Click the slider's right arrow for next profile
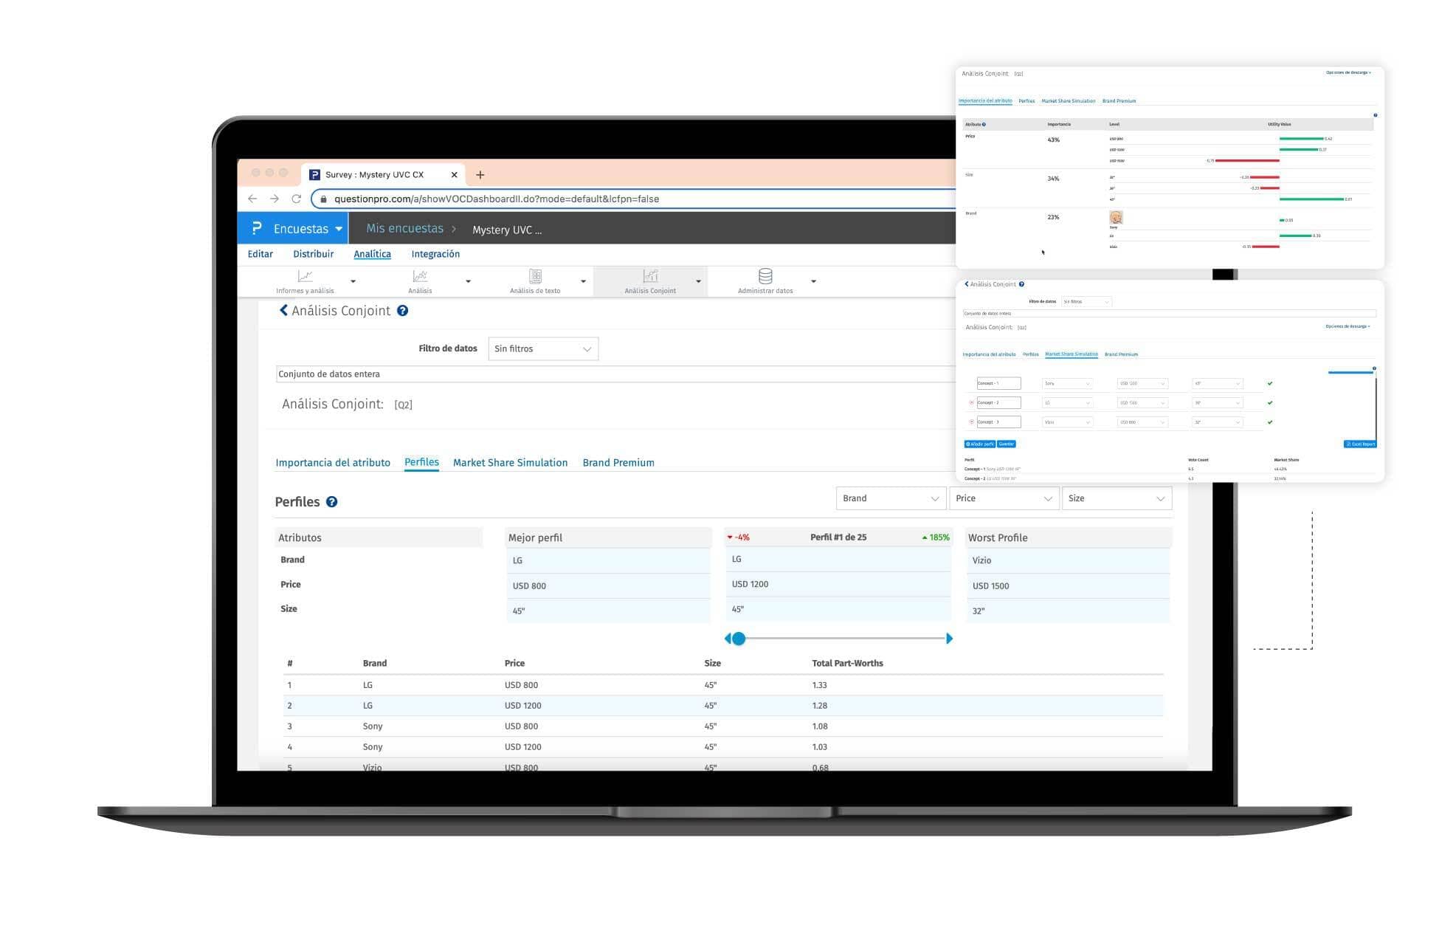Image resolution: width=1456 pixels, height=928 pixels. pyautogui.click(x=949, y=639)
